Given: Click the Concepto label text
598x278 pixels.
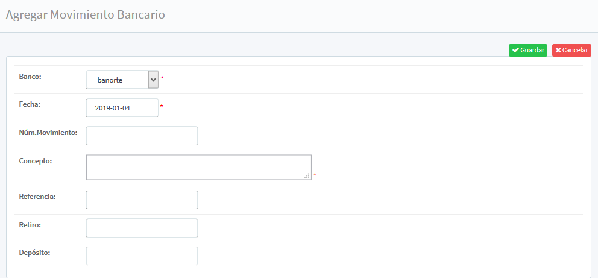Looking at the screenshot, I should (x=36, y=161).
